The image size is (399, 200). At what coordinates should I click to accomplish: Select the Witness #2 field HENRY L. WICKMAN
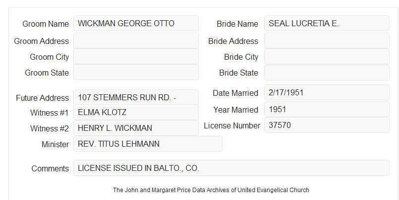pyautogui.click(x=136, y=128)
